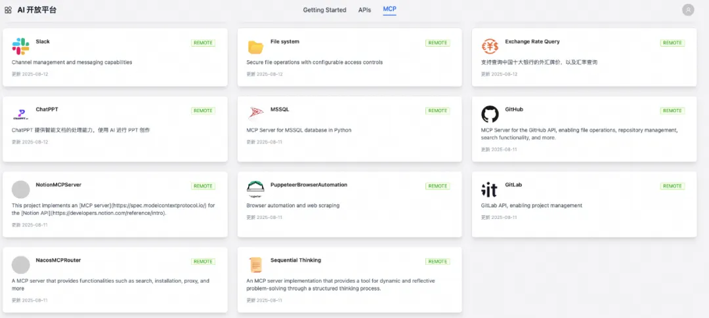Click the REMOTE badge on File system card

click(x=438, y=43)
